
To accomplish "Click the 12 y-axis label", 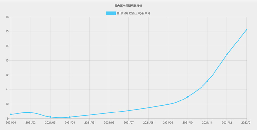I will (7, 75).
